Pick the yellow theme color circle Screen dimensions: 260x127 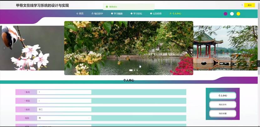coord(238,14)
